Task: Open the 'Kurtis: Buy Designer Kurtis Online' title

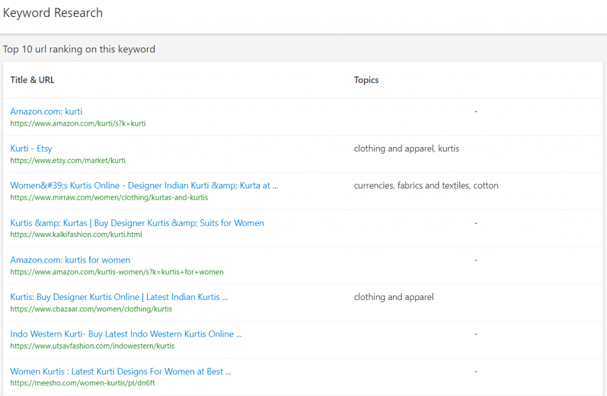Action: [119, 297]
